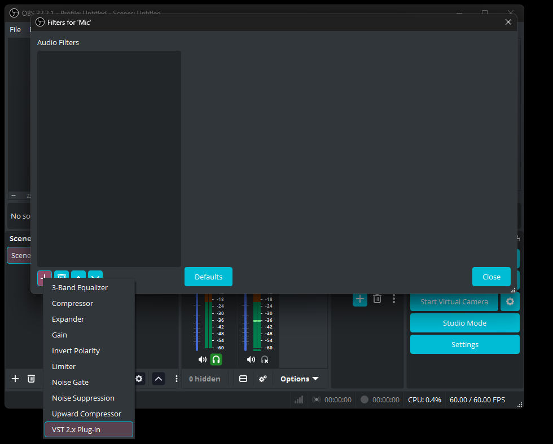Enable Studio Mode

pos(465,323)
